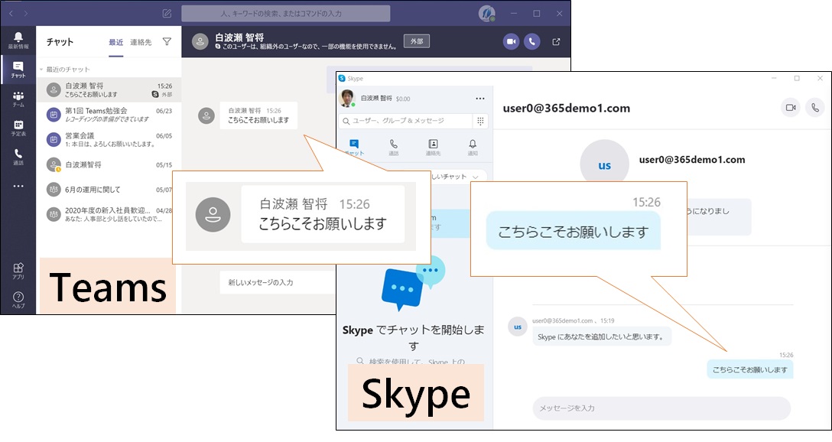This screenshot has width=832, height=442.
Task: Open Skype more options ellipsis
Action: coord(480,99)
